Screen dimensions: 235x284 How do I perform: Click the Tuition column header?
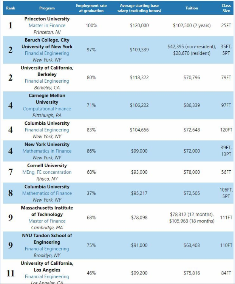(192, 8)
